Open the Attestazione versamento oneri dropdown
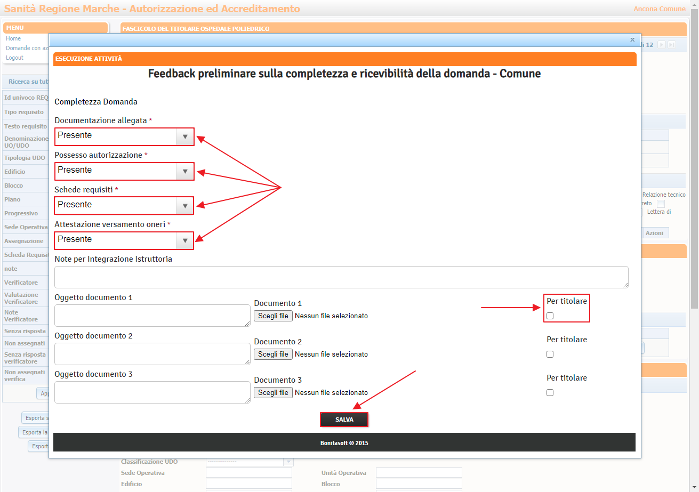The image size is (699, 492). tap(185, 240)
